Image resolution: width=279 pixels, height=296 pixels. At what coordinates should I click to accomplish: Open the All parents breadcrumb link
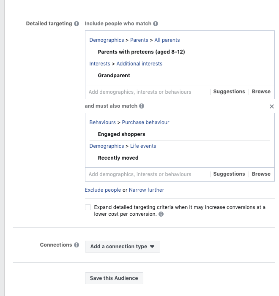pos(167,40)
